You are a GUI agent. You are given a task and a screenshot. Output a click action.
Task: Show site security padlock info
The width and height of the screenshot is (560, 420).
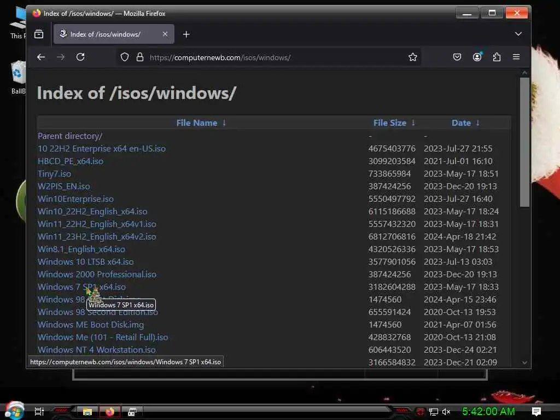(140, 57)
